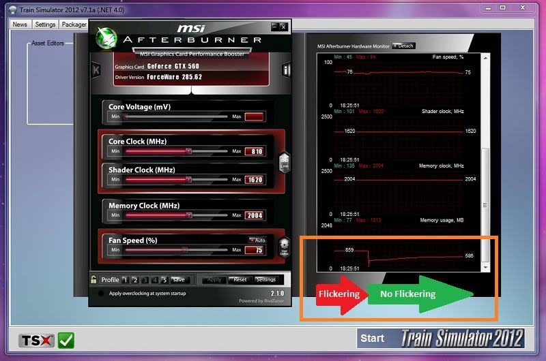Viewport: 546px width, 361px height.
Task: Open the information 'i' side button
Action: 287,69
